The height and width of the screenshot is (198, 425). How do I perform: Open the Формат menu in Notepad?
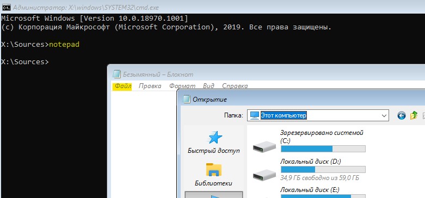(182, 86)
